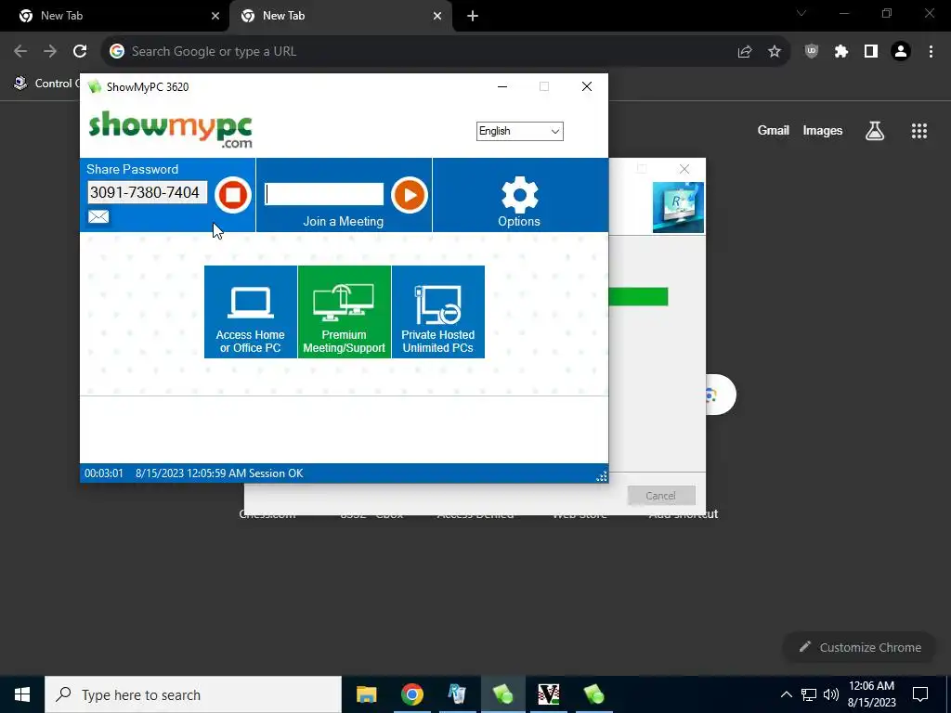This screenshot has width=951, height=713.
Task: Open Google Lens in the search box
Action: pos(712,395)
